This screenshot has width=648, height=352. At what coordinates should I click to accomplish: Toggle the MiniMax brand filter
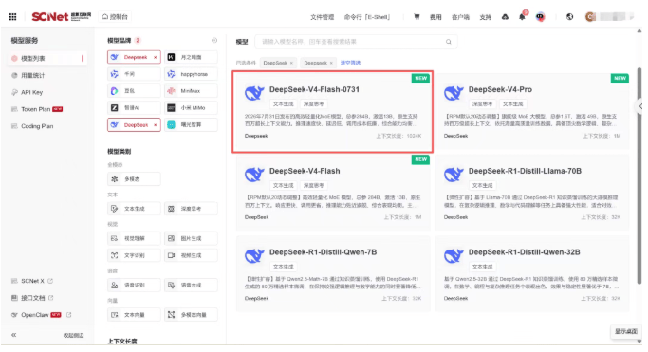[191, 91]
